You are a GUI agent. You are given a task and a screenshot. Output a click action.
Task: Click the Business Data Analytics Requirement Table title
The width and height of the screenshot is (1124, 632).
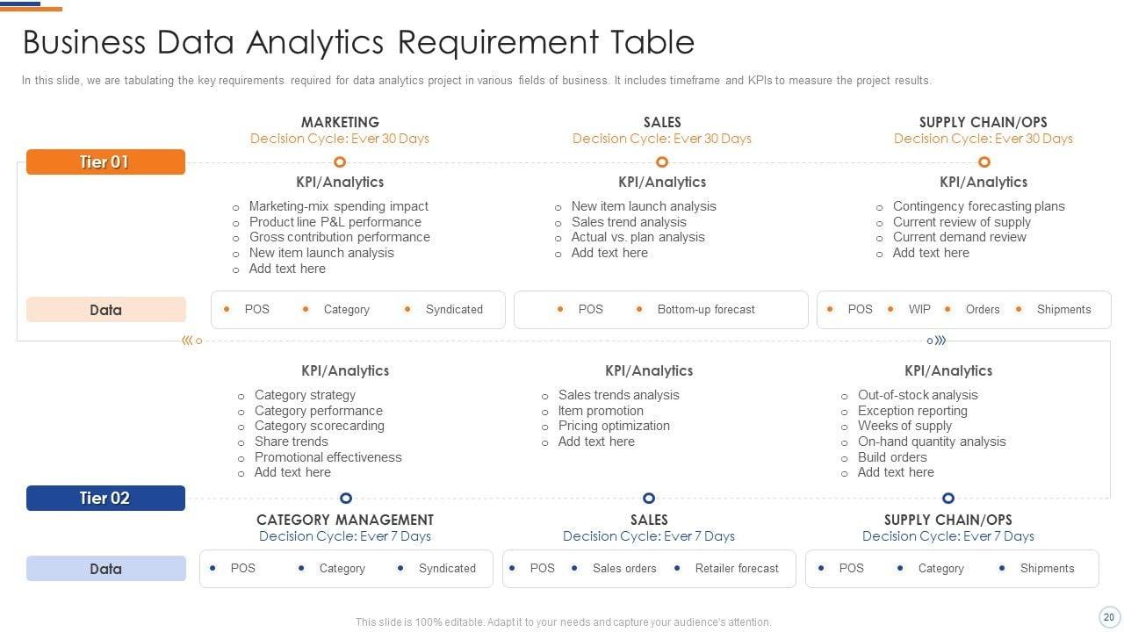(x=358, y=42)
